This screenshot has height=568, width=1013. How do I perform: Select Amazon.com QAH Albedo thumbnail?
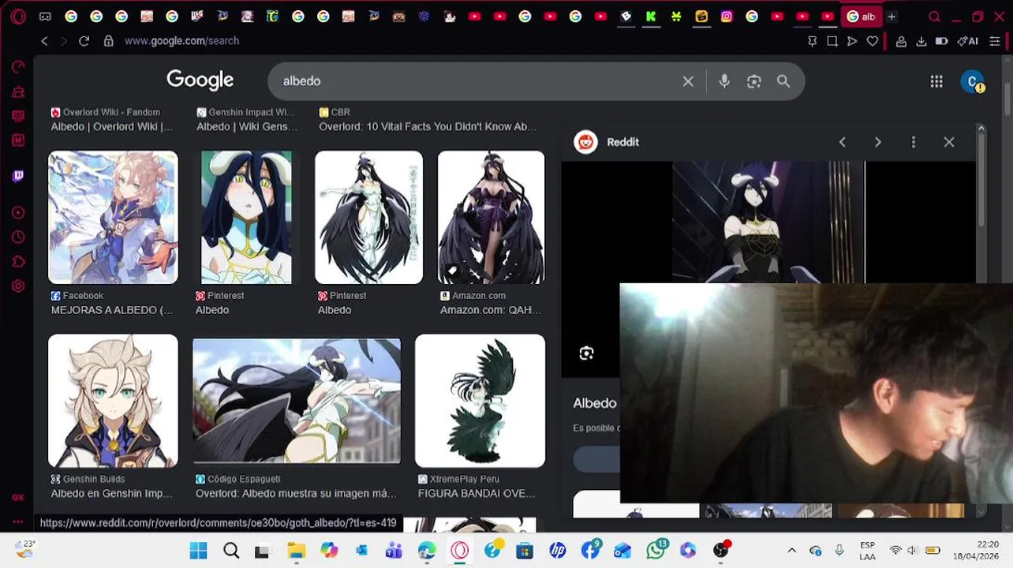(491, 217)
